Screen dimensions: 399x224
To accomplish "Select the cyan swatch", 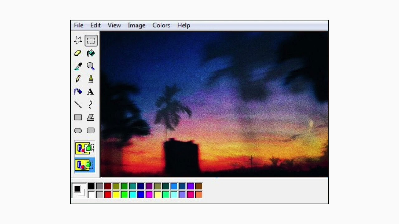I will tap(132, 195).
